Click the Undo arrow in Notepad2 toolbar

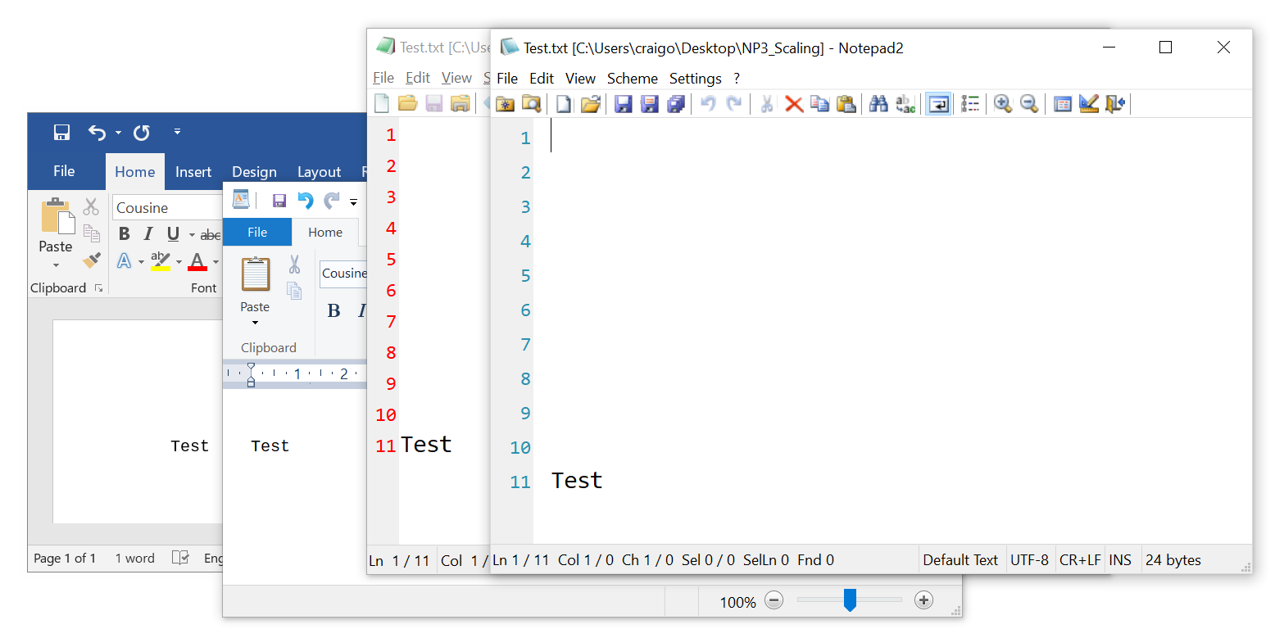708,104
